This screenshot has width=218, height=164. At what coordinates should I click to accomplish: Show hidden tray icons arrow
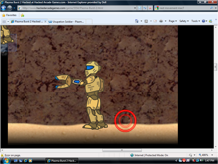click(176, 161)
